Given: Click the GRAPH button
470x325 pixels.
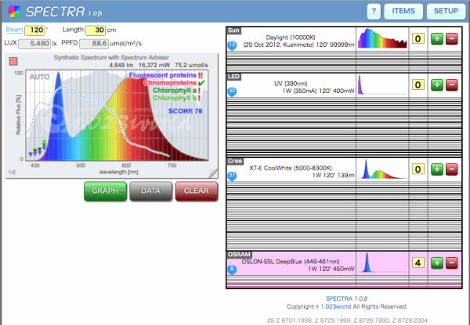Looking at the screenshot, I should 105,191.
